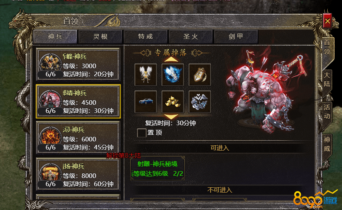The height and width of the screenshot is (210, 342).
Task: Select the silver emblem drop item icon
Action: click(x=199, y=102)
